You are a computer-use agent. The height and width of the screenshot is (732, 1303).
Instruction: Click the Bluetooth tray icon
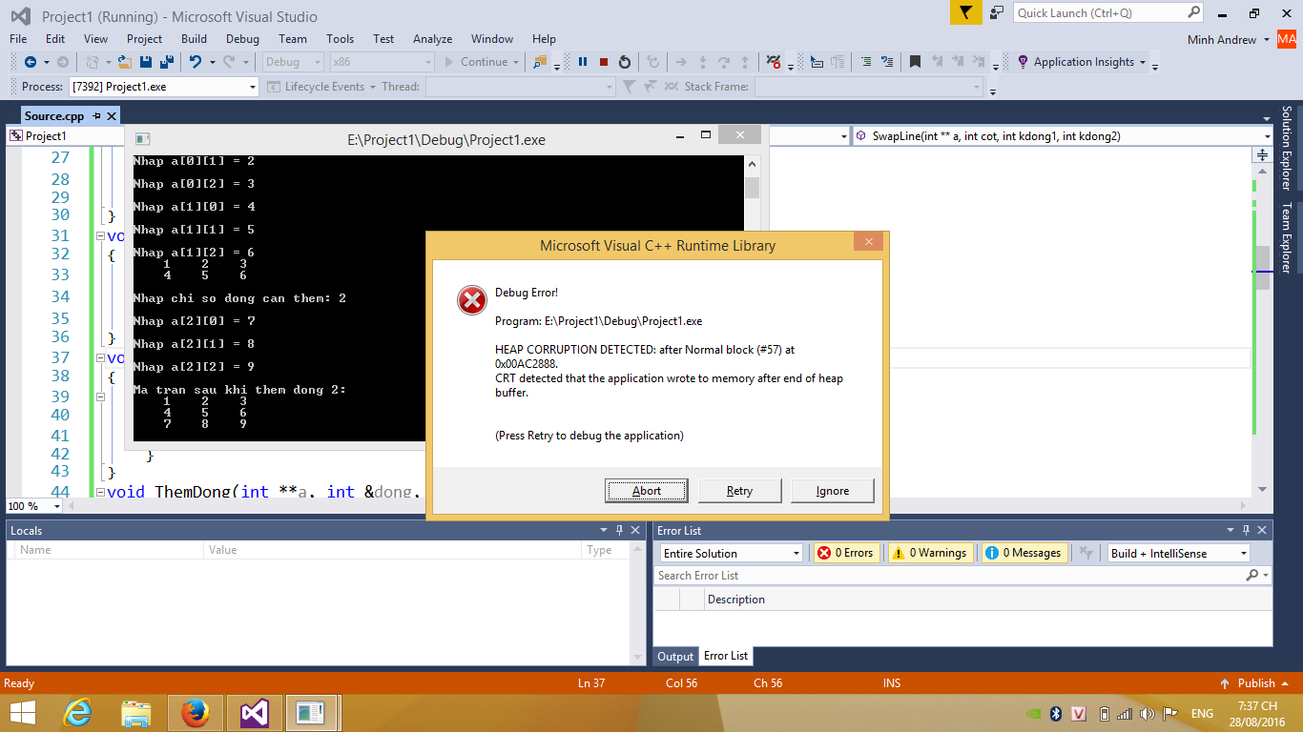pyautogui.click(x=1056, y=713)
